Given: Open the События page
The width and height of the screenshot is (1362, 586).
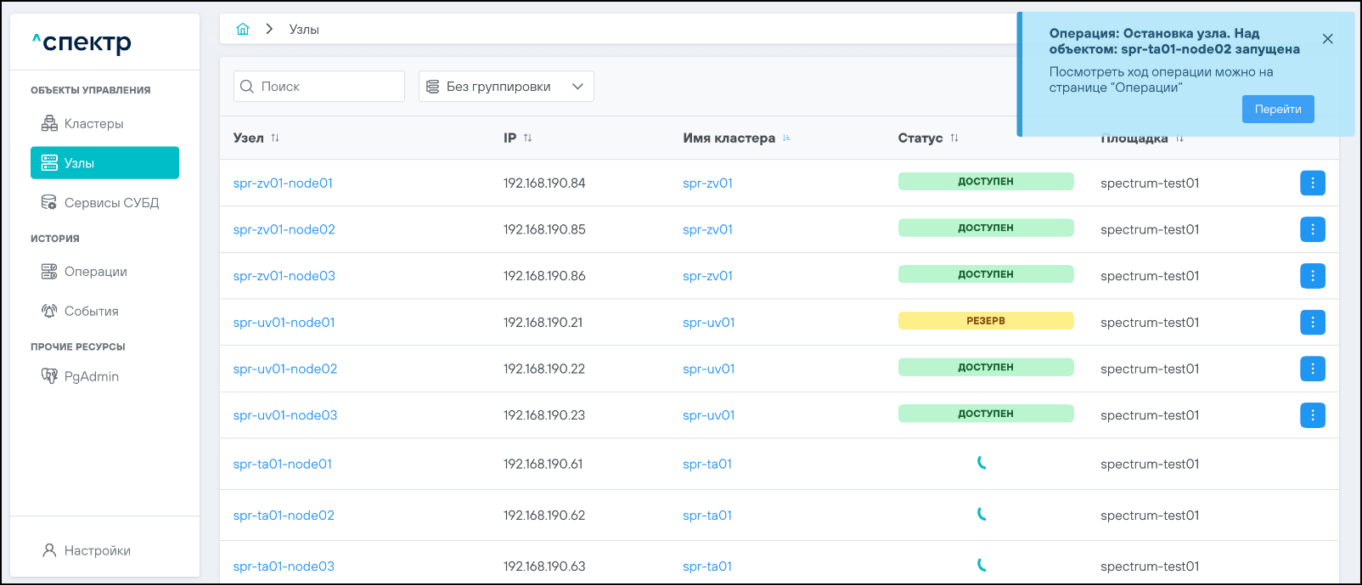Looking at the screenshot, I should (x=91, y=312).
